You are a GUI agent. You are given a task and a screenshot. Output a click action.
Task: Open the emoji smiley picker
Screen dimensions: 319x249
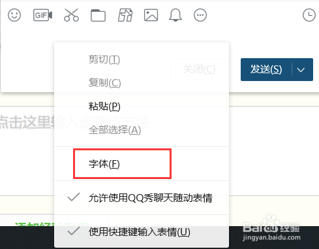tap(14, 15)
